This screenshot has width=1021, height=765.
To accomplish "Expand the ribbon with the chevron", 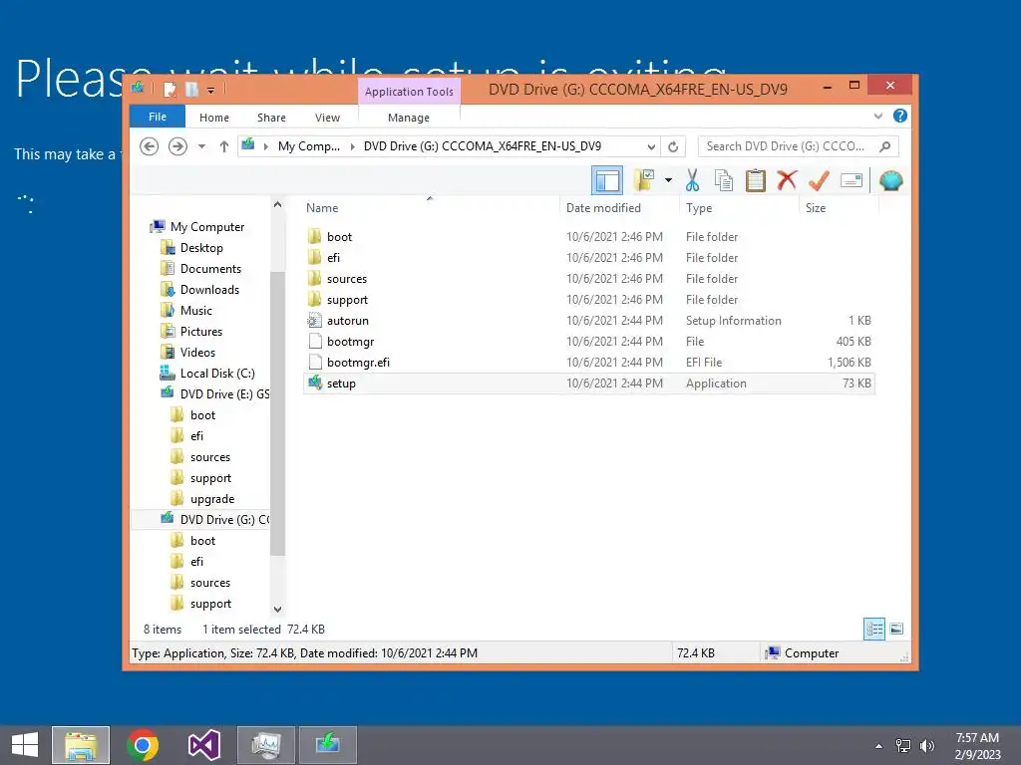I will (x=878, y=116).
